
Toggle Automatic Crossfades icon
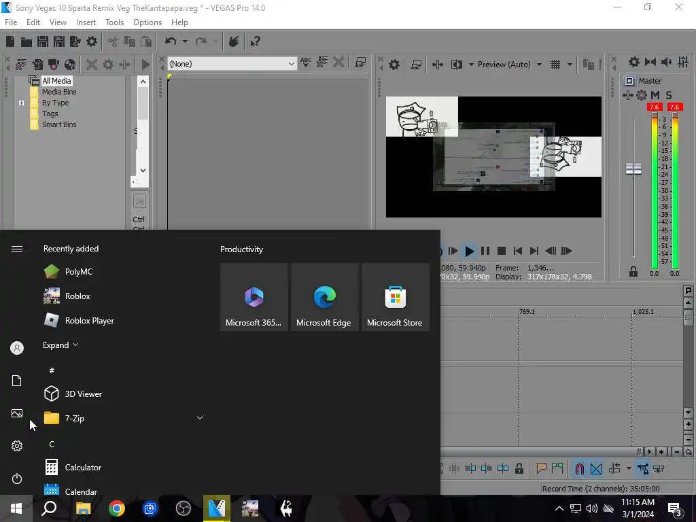(596, 469)
